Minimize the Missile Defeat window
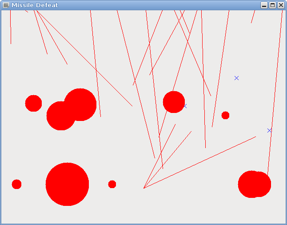This screenshot has width=287, height=225. click(264, 5)
